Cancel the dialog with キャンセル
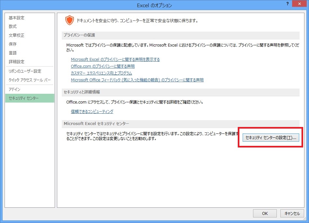Screen dimensions: 309x223 coord(292,213)
